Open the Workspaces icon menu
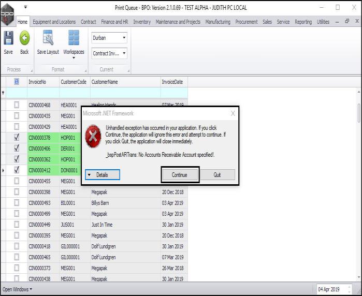362x296 pixels. (x=74, y=38)
